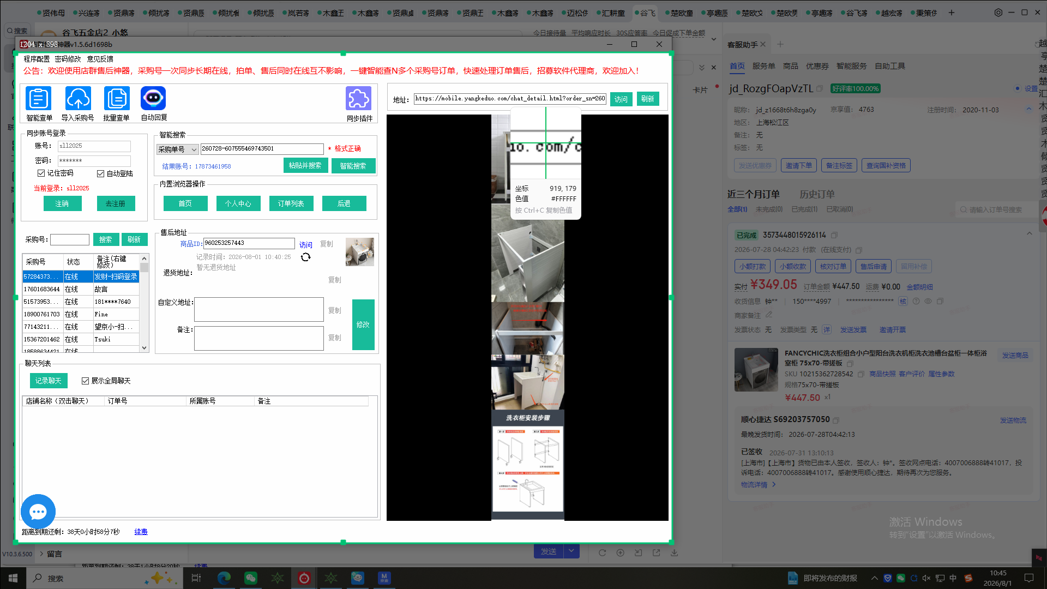Image resolution: width=1047 pixels, height=589 pixels.
Task: Switch to the 优惠券 tab
Action: tap(817, 66)
